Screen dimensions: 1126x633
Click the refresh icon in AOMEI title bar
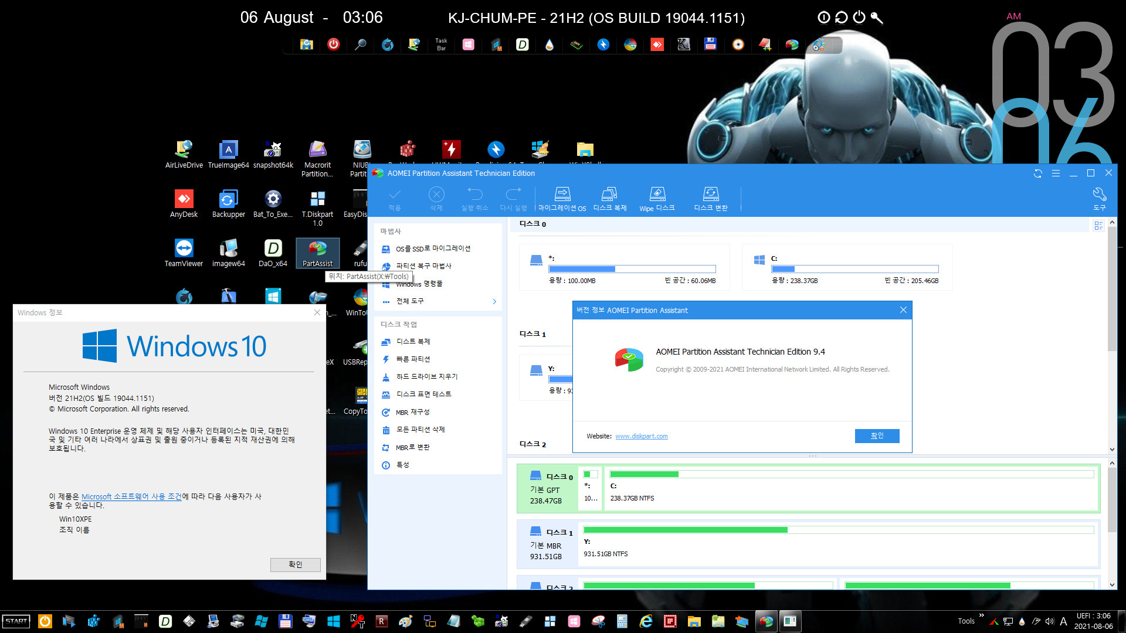pyautogui.click(x=1037, y=173)
